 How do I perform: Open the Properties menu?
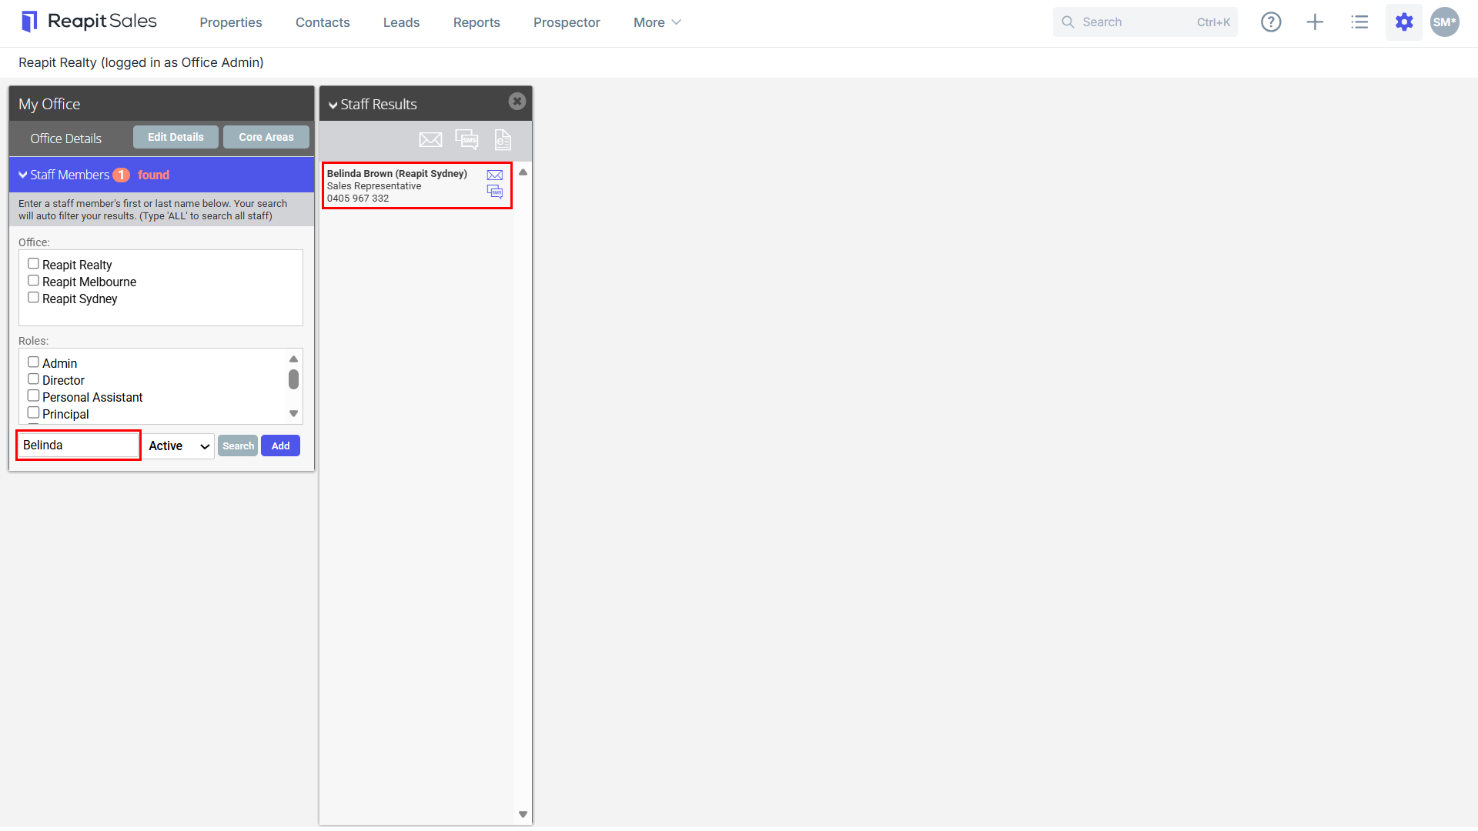[x=231, y=22]
